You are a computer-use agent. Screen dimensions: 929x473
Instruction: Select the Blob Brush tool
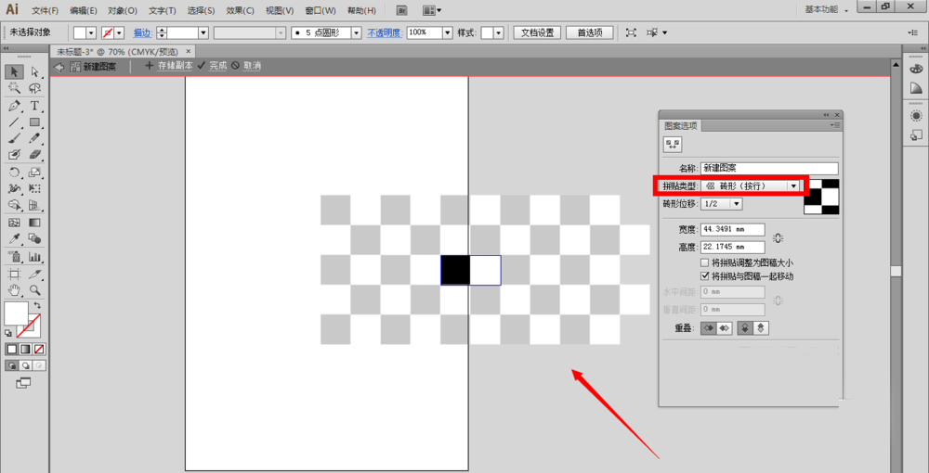[x=14, y=154]
